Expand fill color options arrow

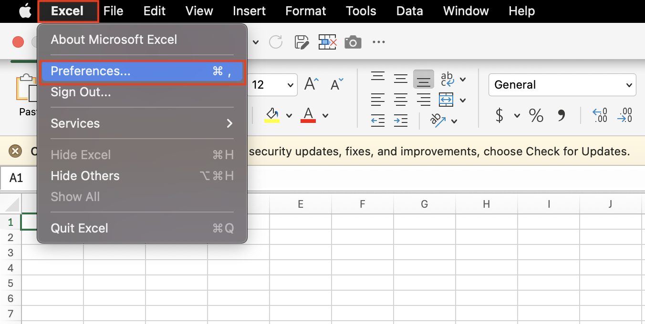[289, 116]
